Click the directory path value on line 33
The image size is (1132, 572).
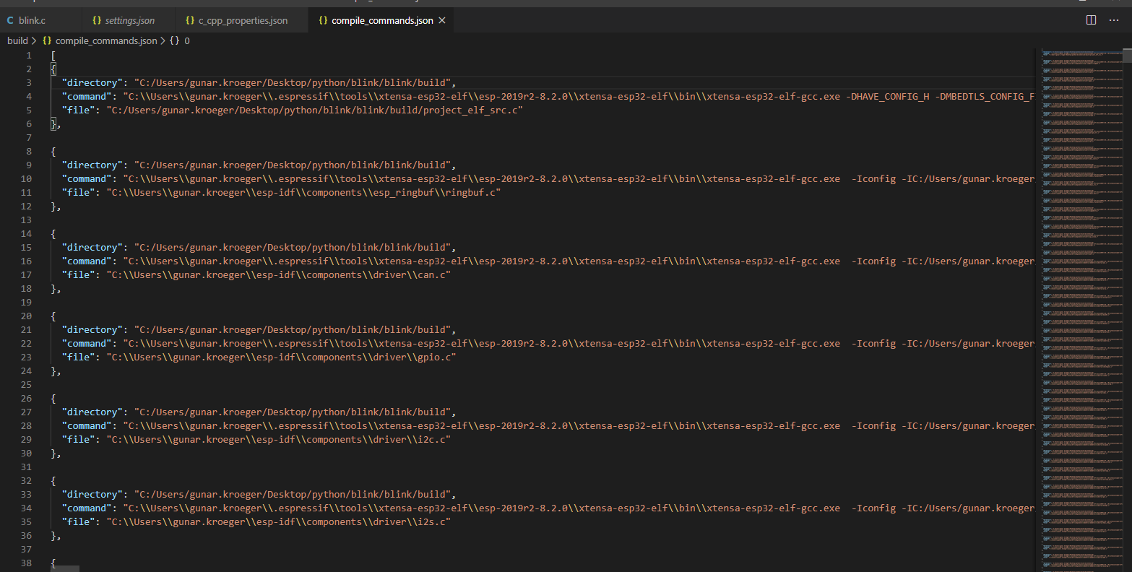[293, 495]
